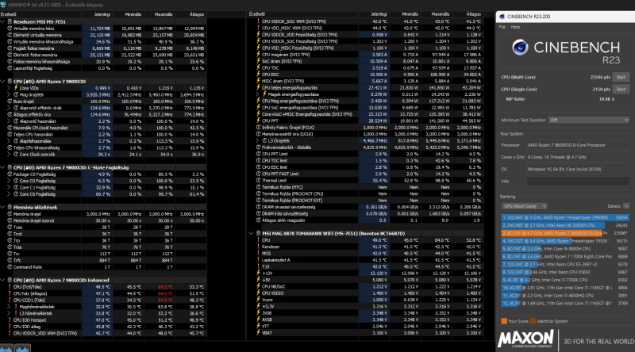Image resolution: width=635 pixels, height=352 pixels.
Task: Click the red 84.5 °C maximum CPU (Tctl/Tdie) value
Action: (165, 287)
